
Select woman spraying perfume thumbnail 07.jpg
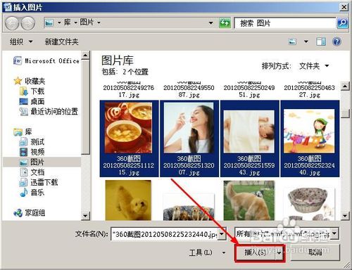pos(189,139)
